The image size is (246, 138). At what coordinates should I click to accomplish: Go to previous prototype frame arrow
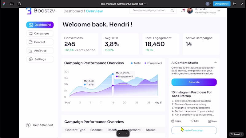(120, 133)
